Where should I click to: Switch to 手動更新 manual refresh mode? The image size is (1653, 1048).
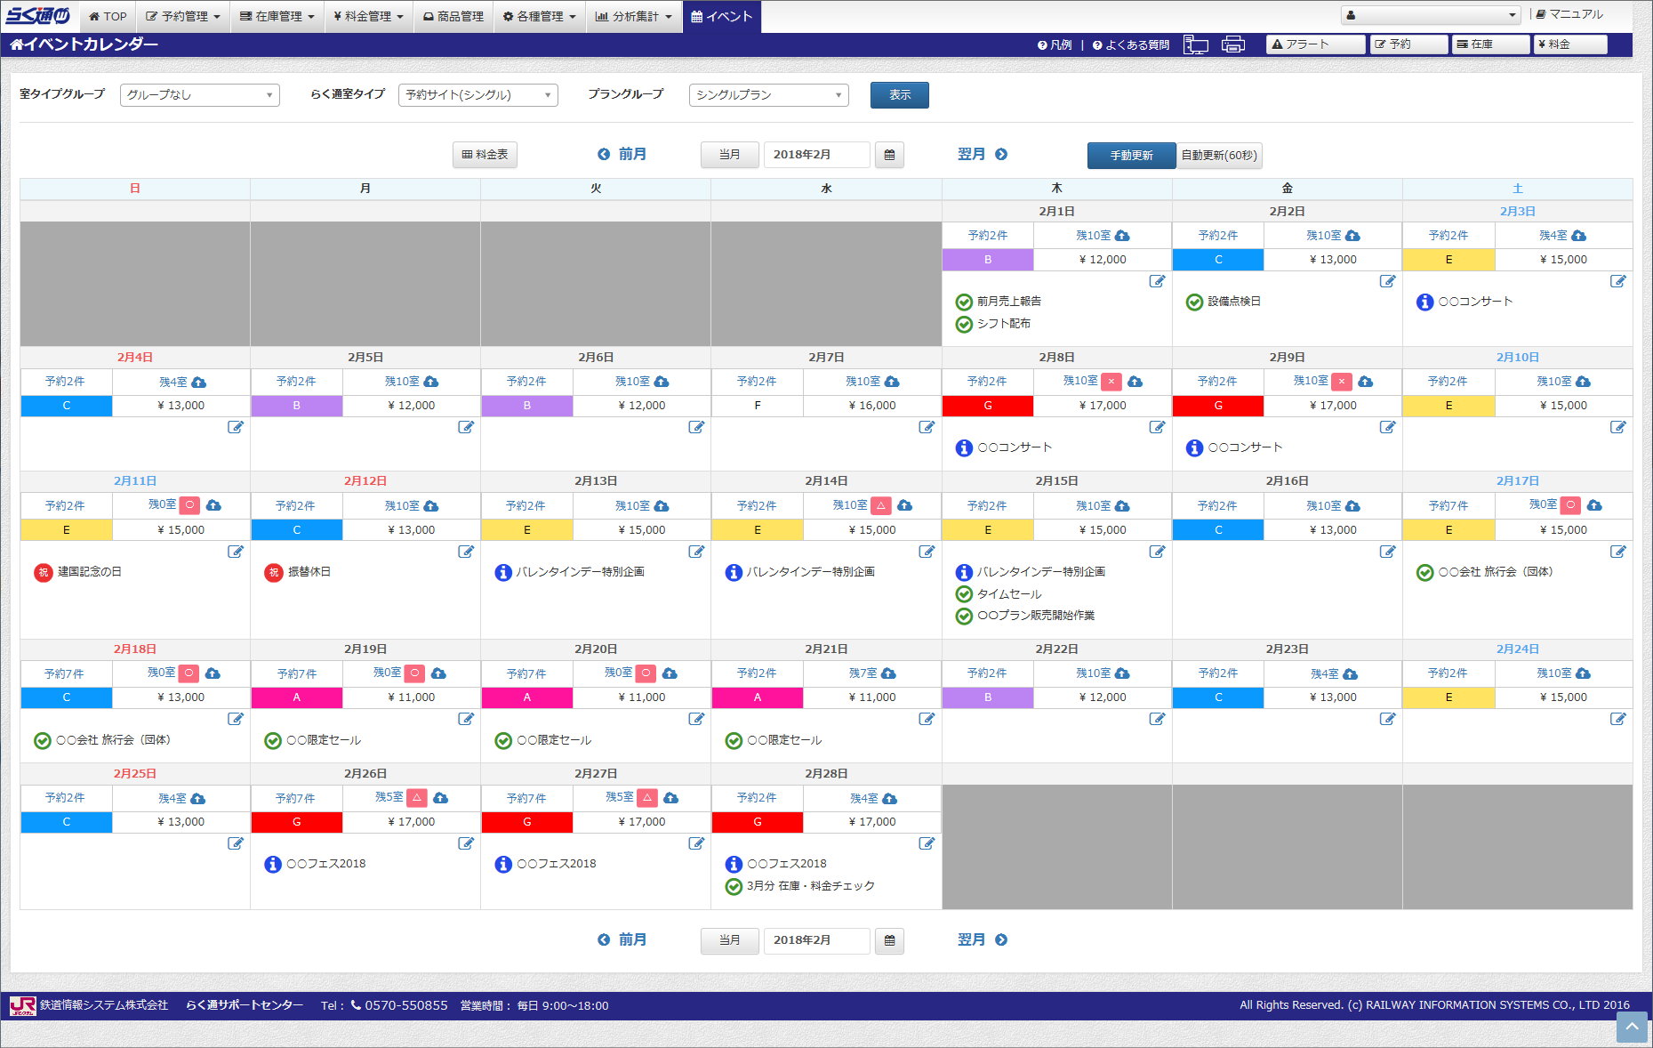[1131, 156]
